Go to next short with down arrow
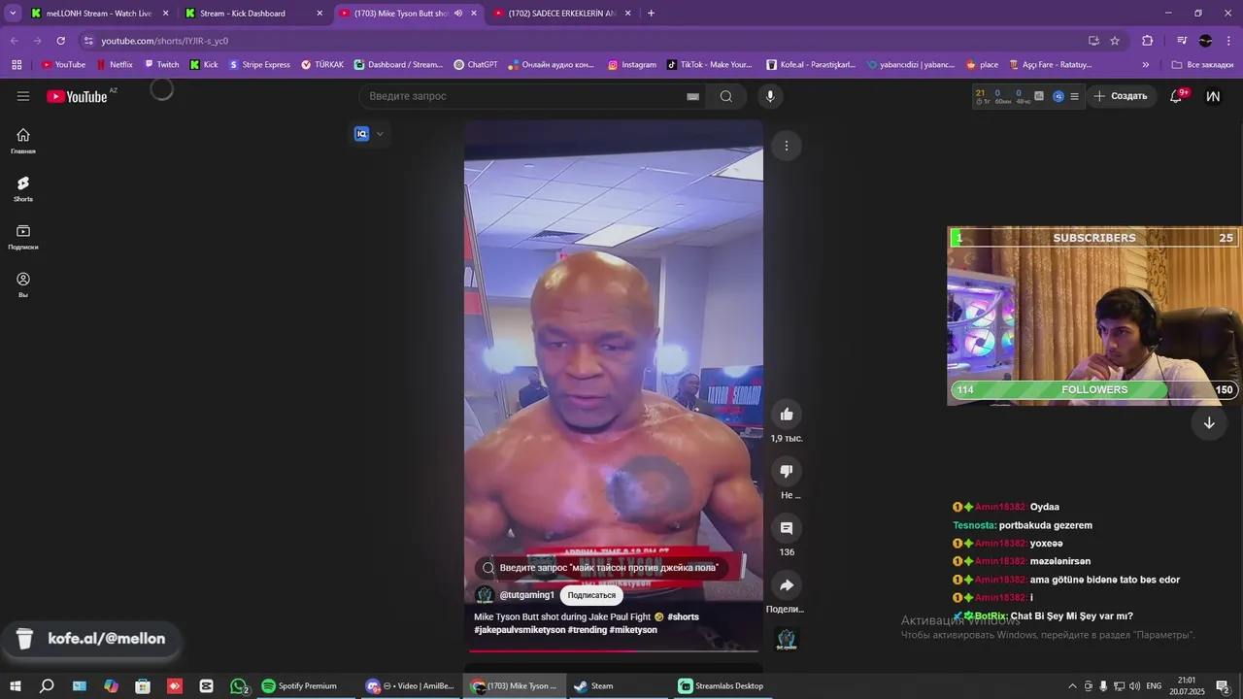 [1209, 423]
